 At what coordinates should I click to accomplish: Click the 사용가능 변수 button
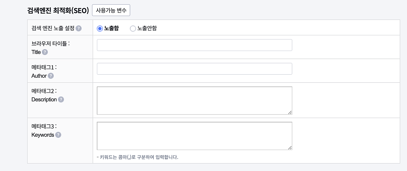tap(111, 10)
